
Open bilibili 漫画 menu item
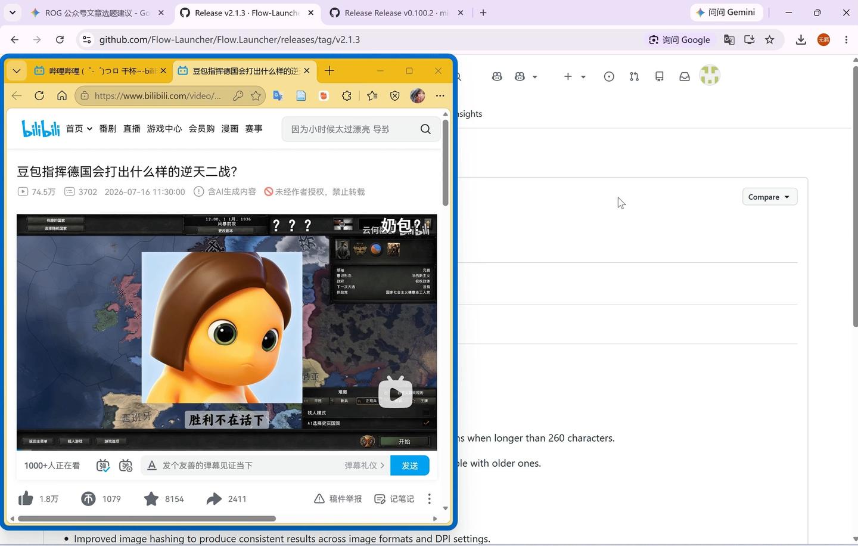[x=230, y=128]
